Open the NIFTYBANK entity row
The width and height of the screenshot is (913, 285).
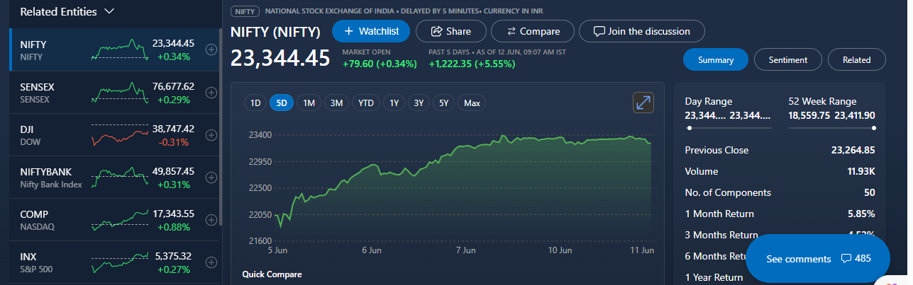click(116, 178)
